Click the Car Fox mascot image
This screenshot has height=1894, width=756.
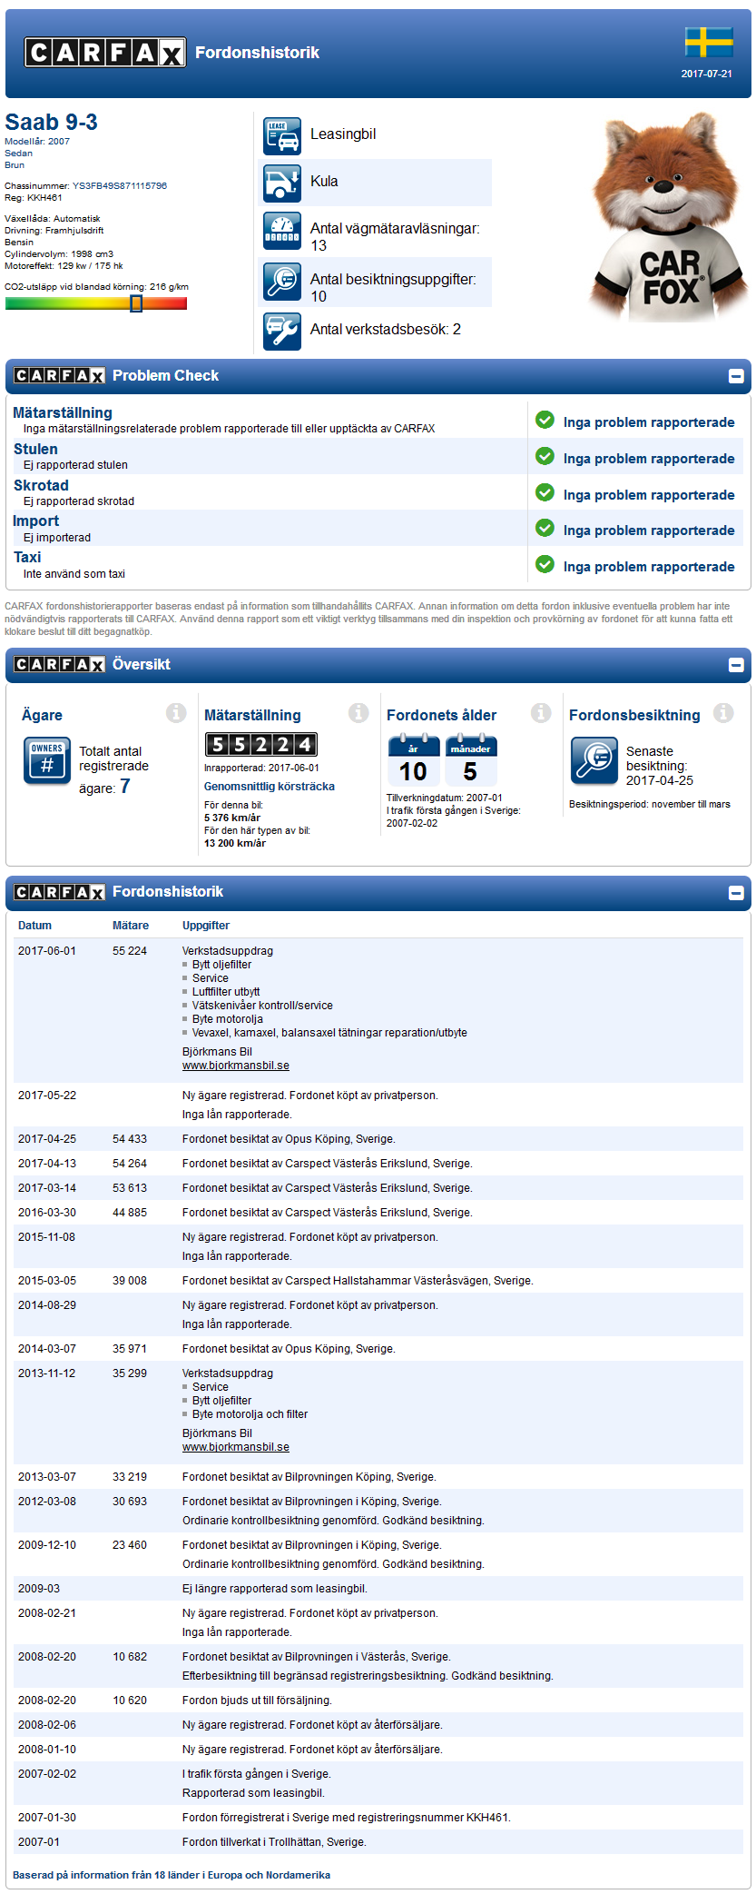coord(669,216)
